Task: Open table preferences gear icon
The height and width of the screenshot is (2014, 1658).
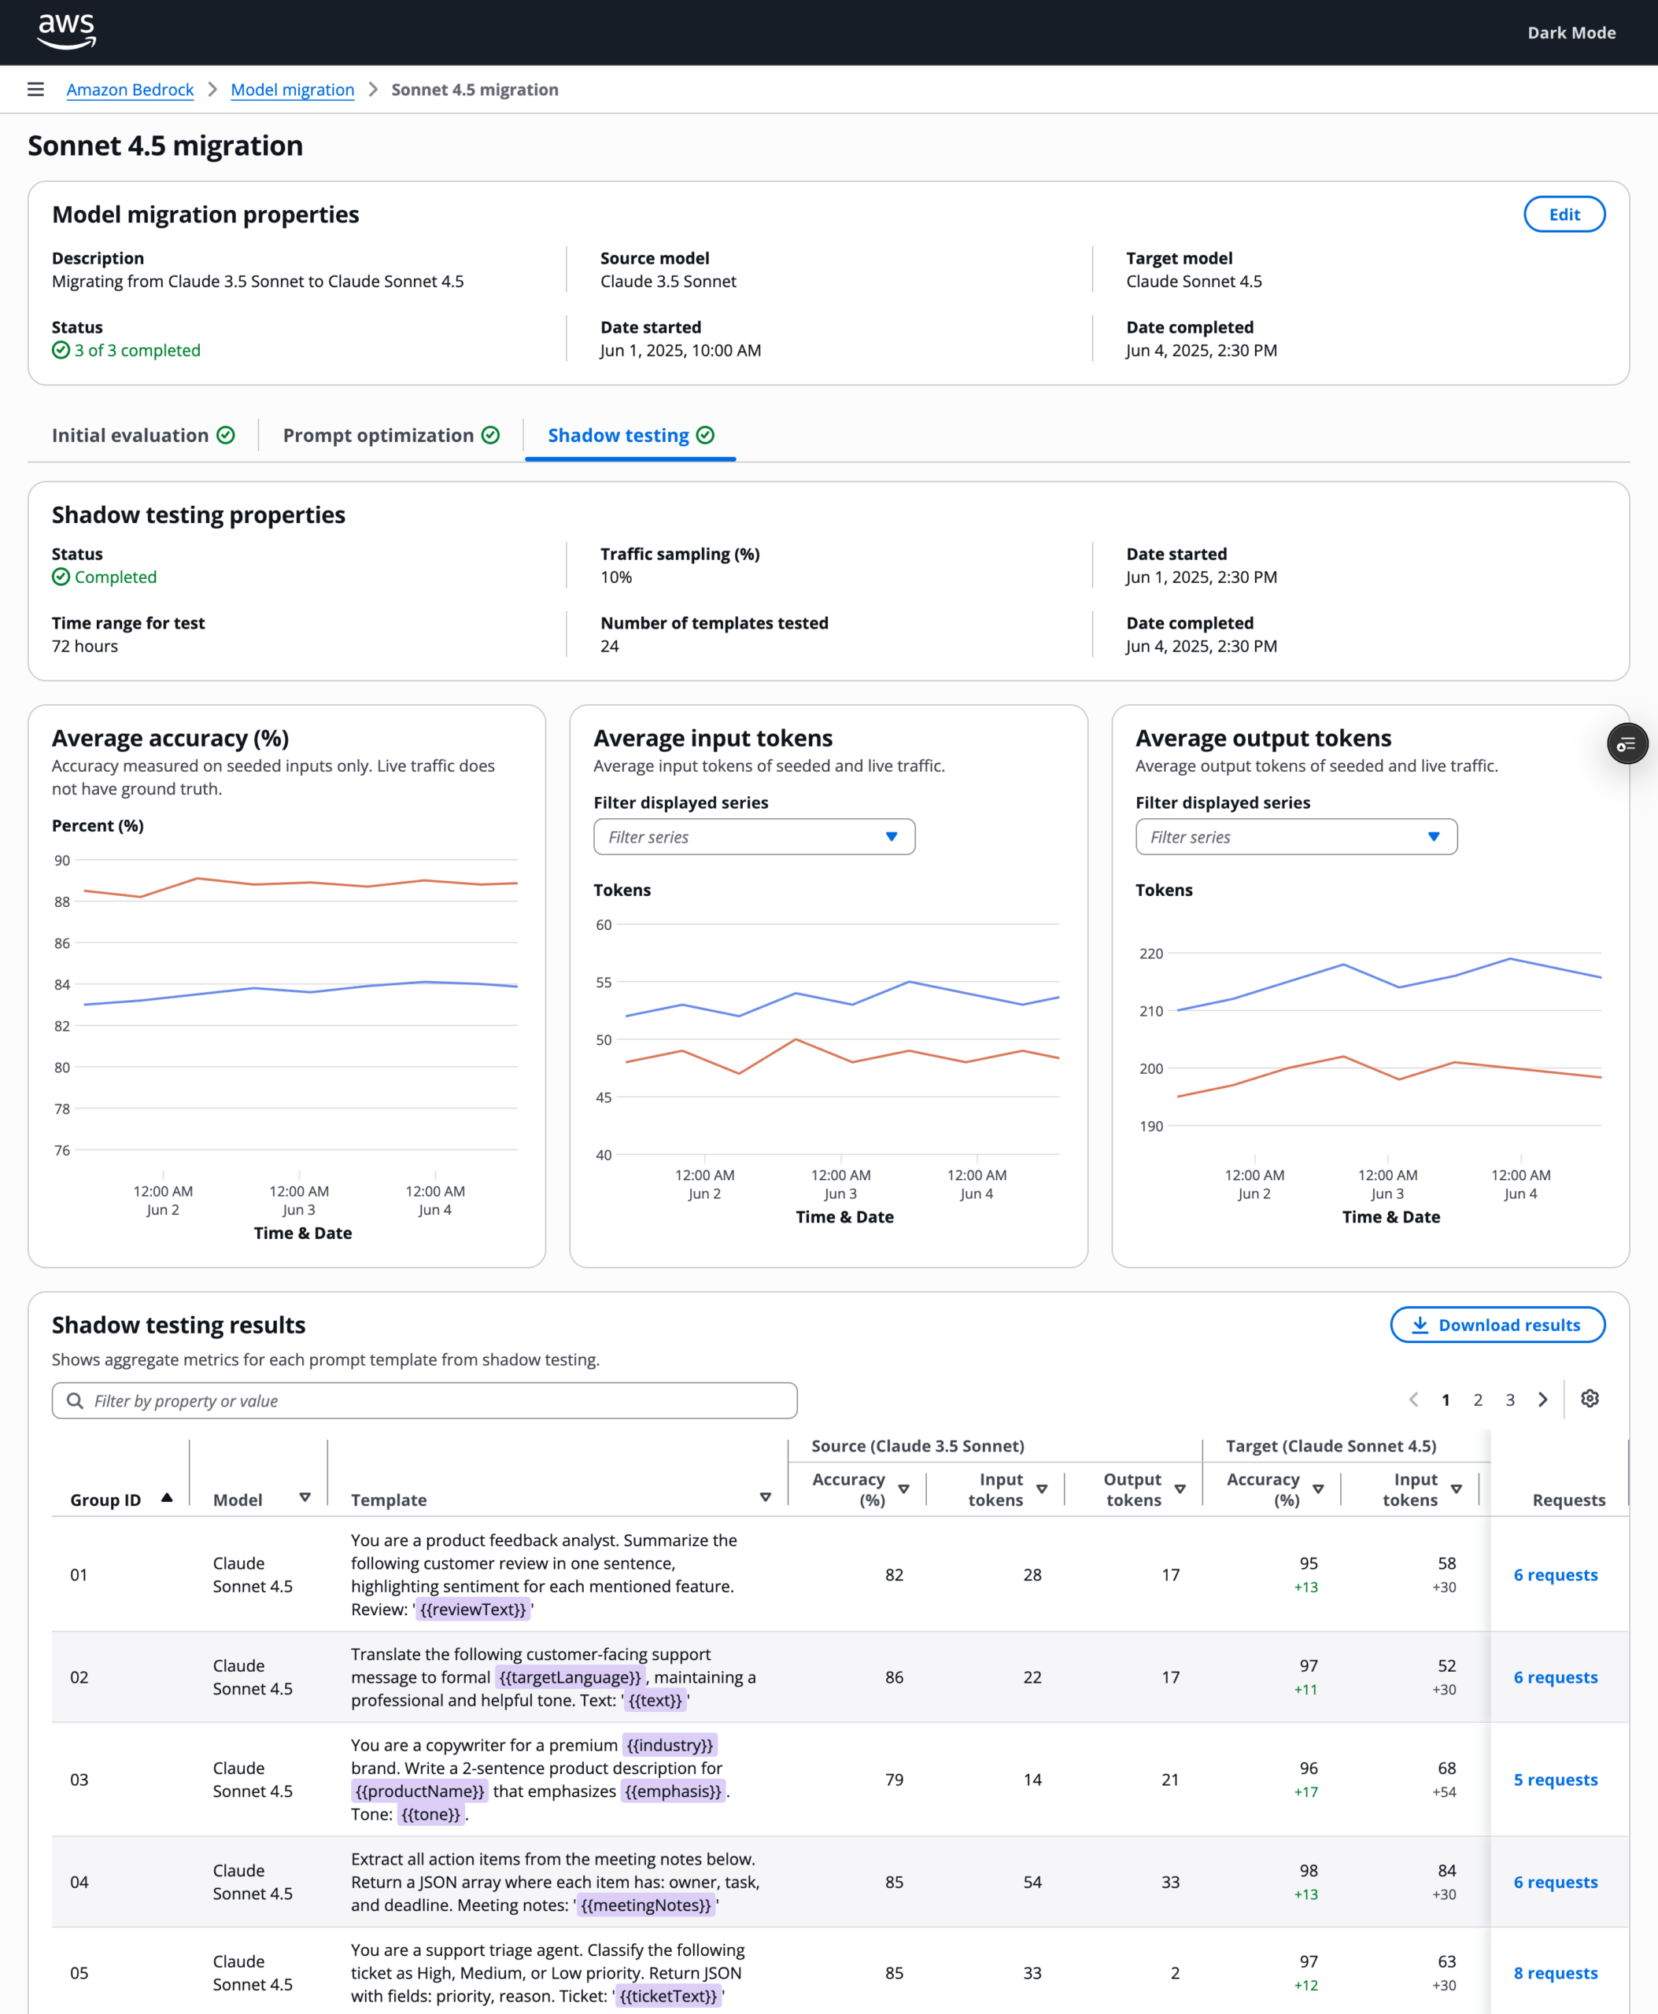Action: coord(1590,1399)
